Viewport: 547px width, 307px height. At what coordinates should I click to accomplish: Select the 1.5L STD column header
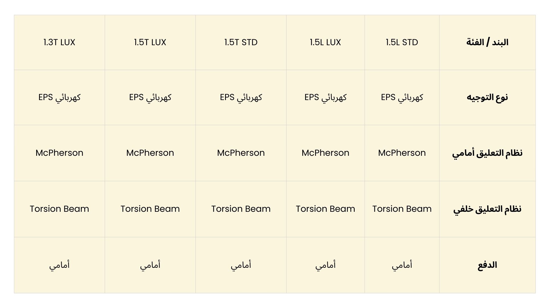pyautogui.click(x=402, y=42)
